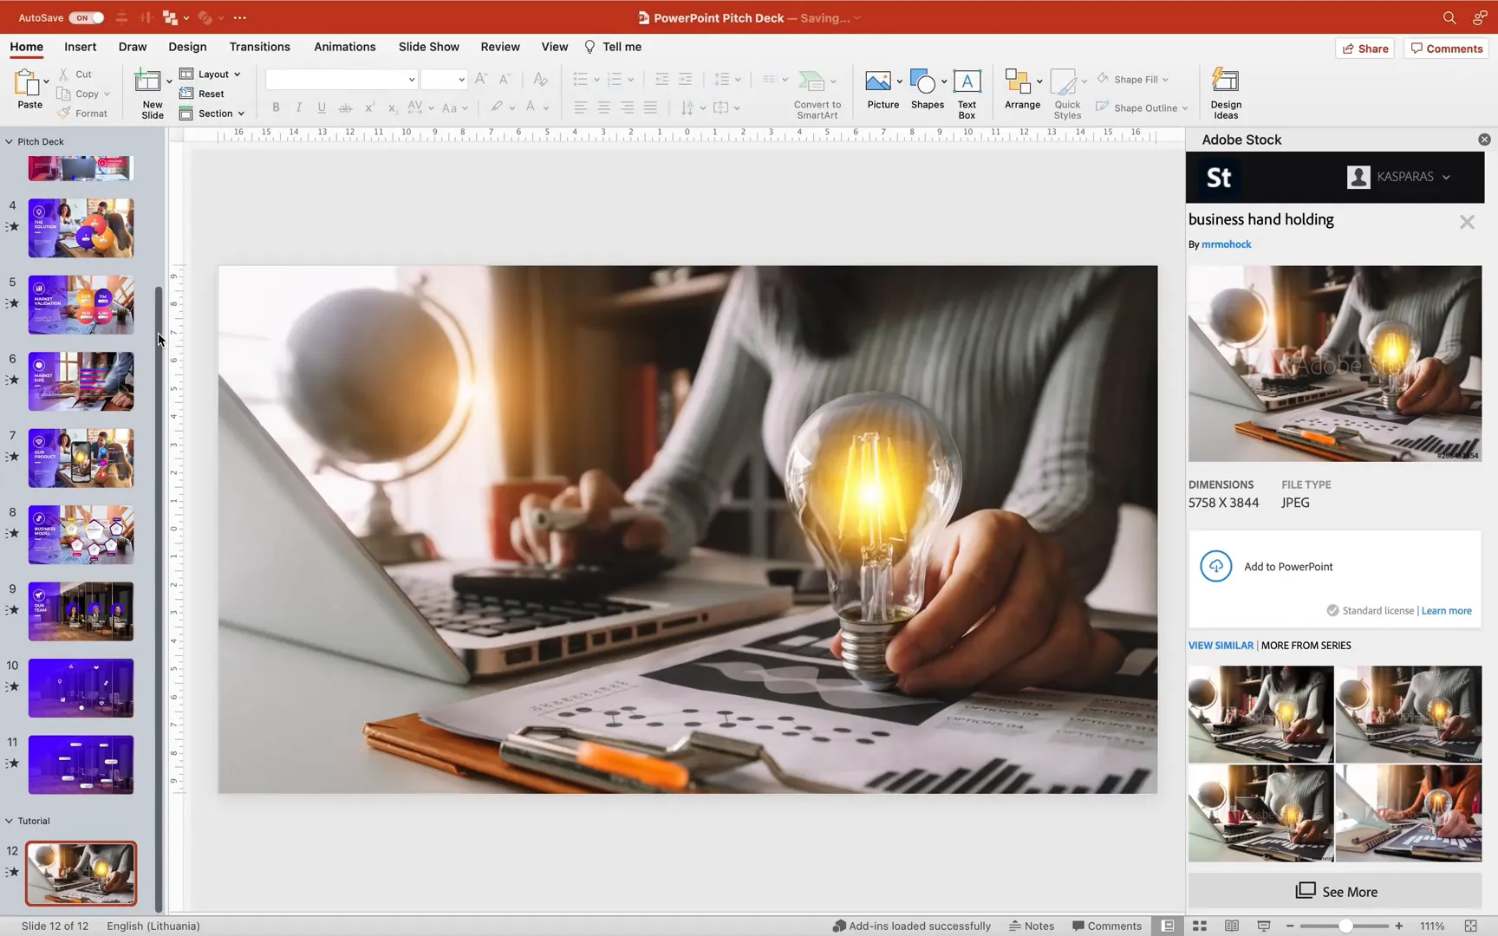The width and height of the screenshot is (1498, 936).
Task: Insert a Text Box
Action: pos(966,89)
